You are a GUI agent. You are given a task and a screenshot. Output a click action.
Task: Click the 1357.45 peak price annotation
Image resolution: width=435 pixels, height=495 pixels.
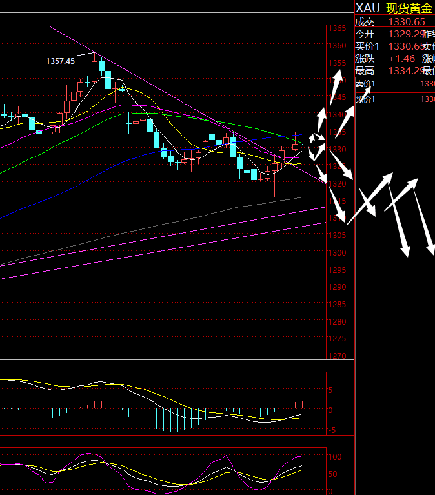coord(60,61)
